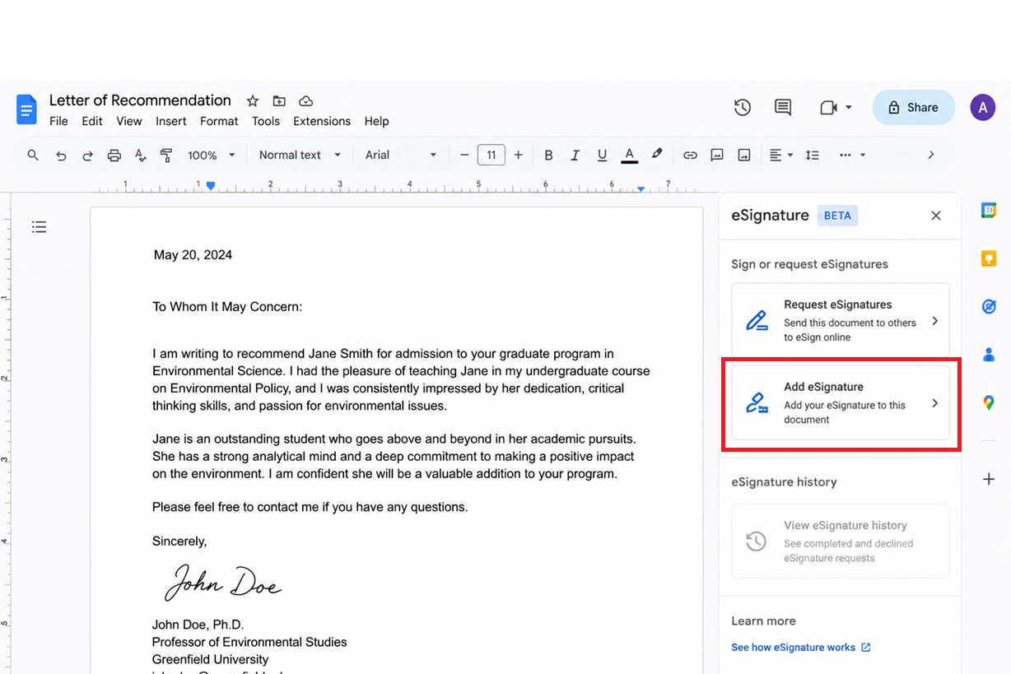Click the BETA badge
The width and height of the screenshot is (1011, 674).
coord(837,216)
